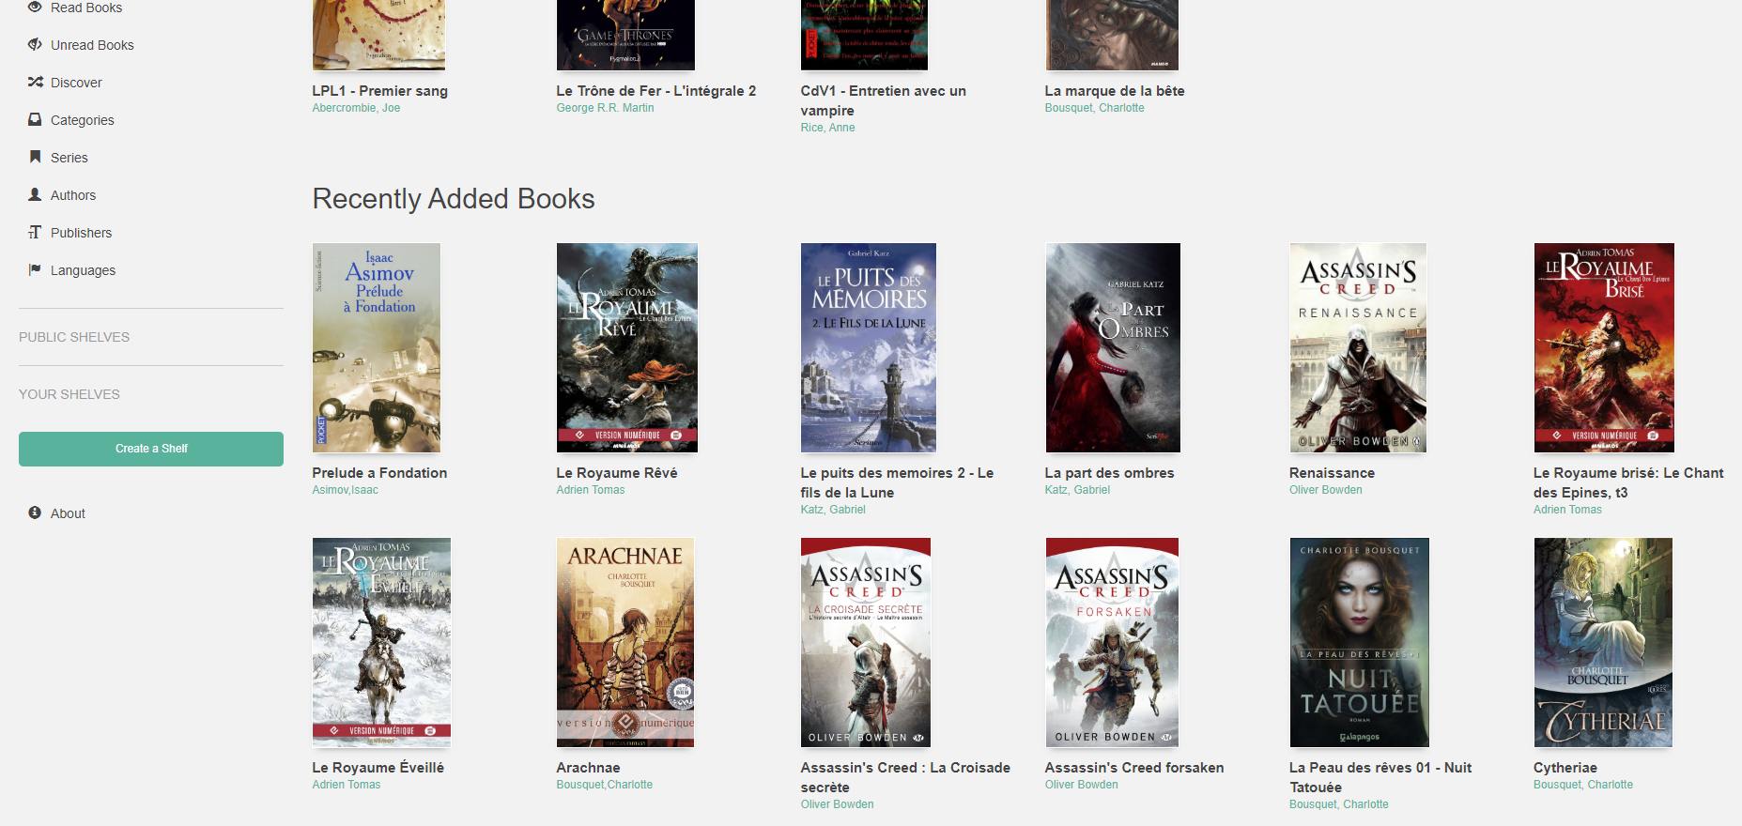Open Le Royaume Rêvé book cover
Screen dimensions: 1742x826
[x=627, y=348]
